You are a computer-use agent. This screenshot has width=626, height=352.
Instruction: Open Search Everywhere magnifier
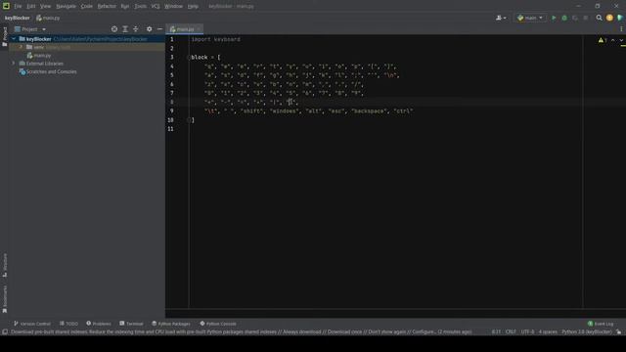[599, 18]
